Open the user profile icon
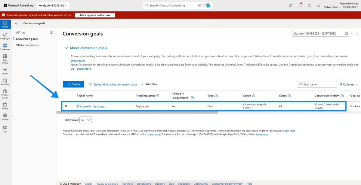Image resolution: width=361 pixels, height=185 pixels. point(319,5)
